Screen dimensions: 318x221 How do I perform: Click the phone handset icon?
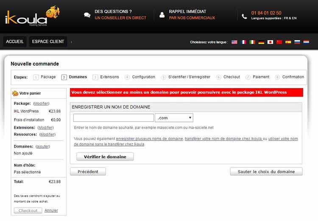[244, 16]
